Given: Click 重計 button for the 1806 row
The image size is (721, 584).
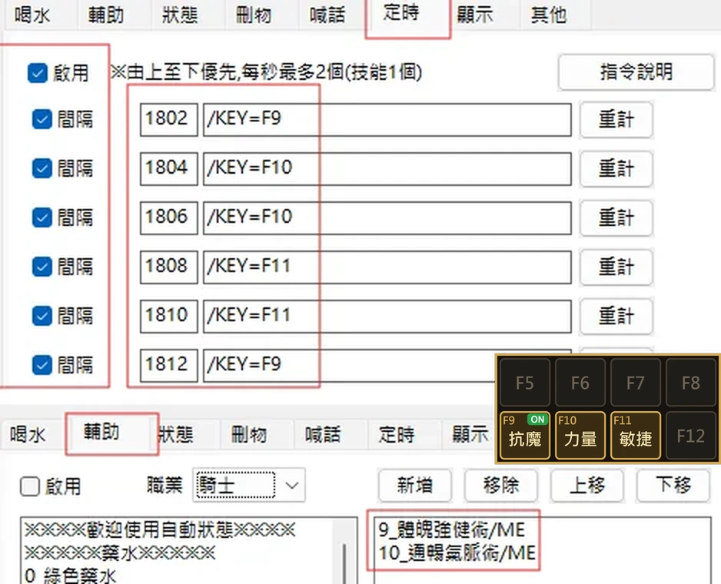Looking at the screenshot, I should 616,218.
